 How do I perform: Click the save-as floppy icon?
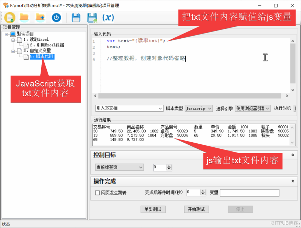click(x=92, y=18)
